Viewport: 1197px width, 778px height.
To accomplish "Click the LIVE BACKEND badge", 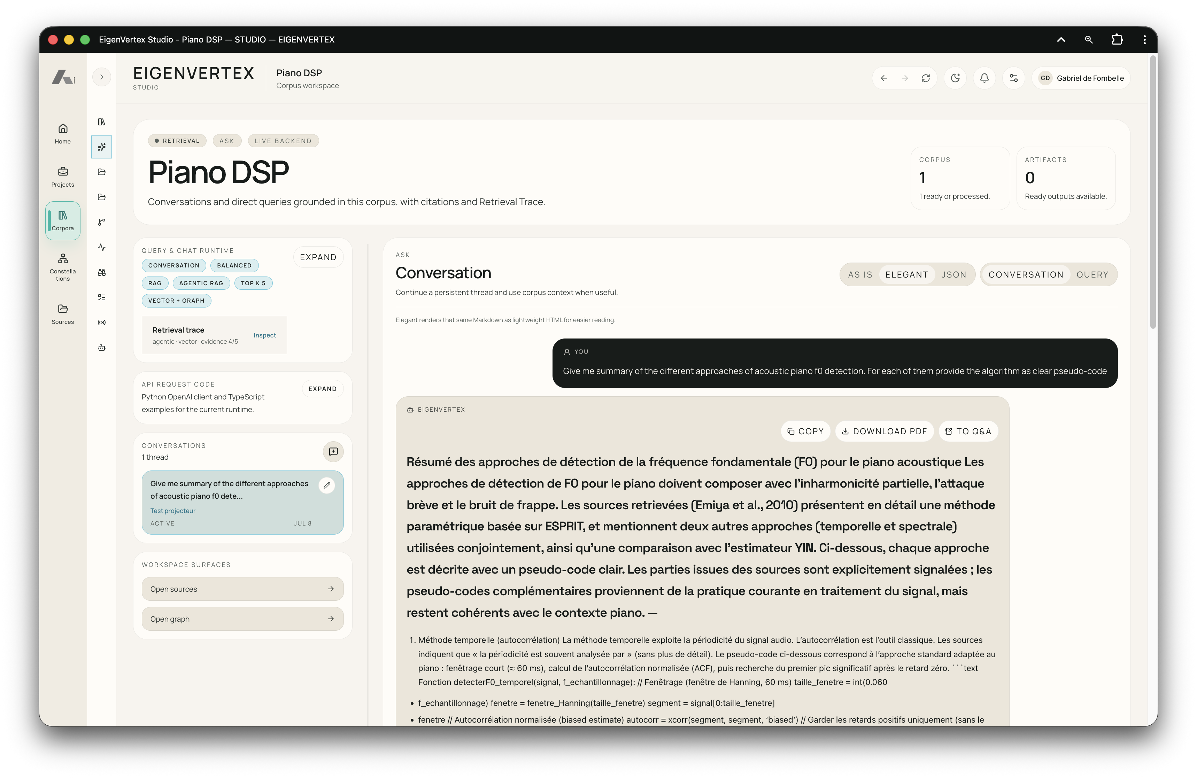I will 283,141.
